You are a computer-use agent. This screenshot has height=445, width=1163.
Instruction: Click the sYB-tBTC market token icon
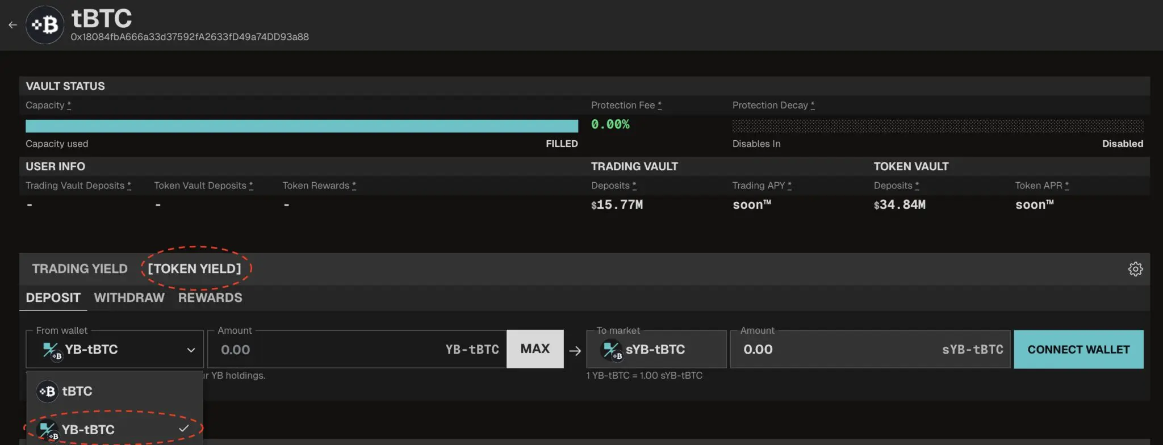pyautogui.click(x=612, y=350)
